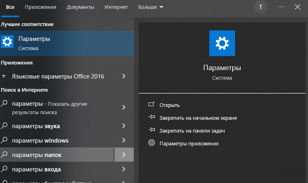The image size is (308, 183).
Task: Select the Все tab
Action: point(10,7)
